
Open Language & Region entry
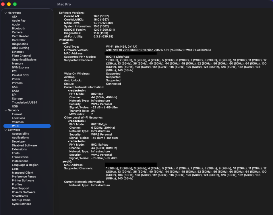25,165
